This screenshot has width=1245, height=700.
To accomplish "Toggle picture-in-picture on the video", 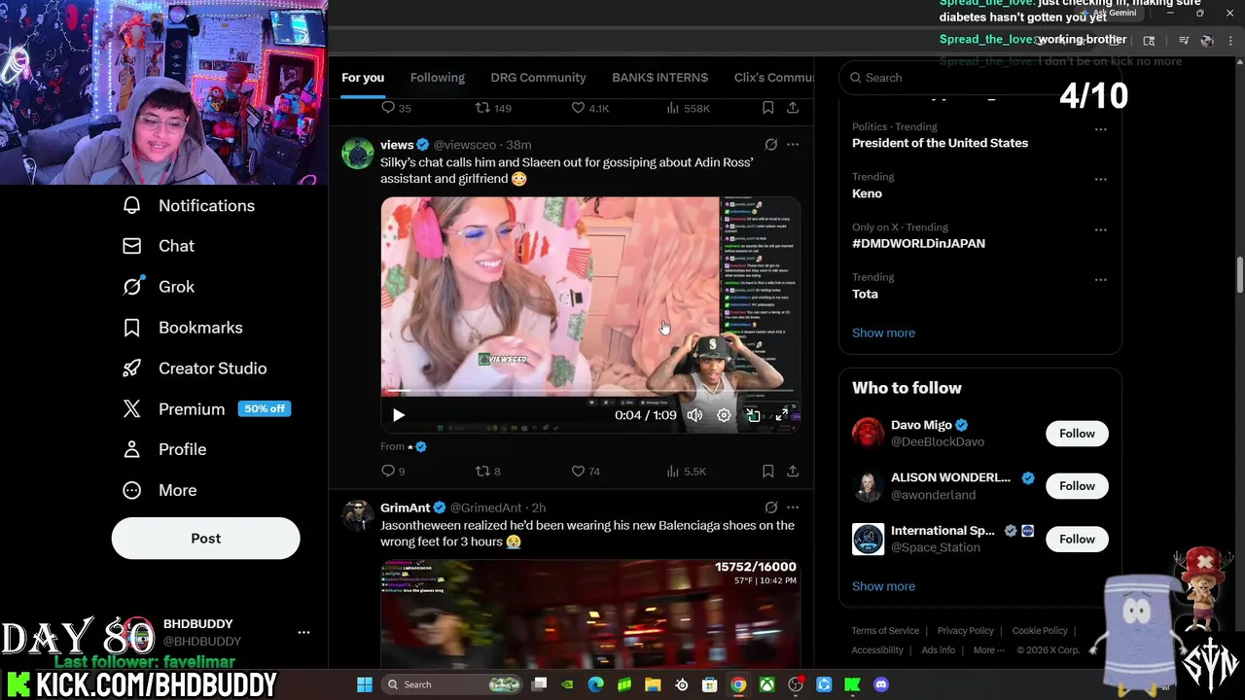I will [753, 415].
